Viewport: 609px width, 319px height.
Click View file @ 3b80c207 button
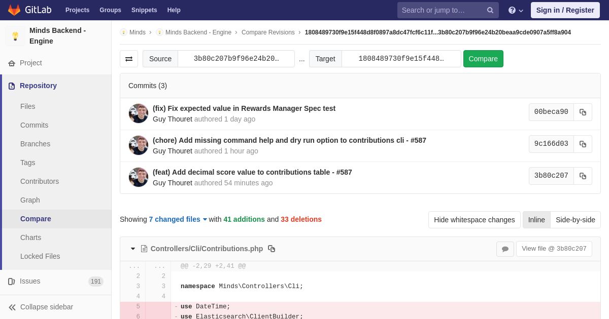pos(554,249)
